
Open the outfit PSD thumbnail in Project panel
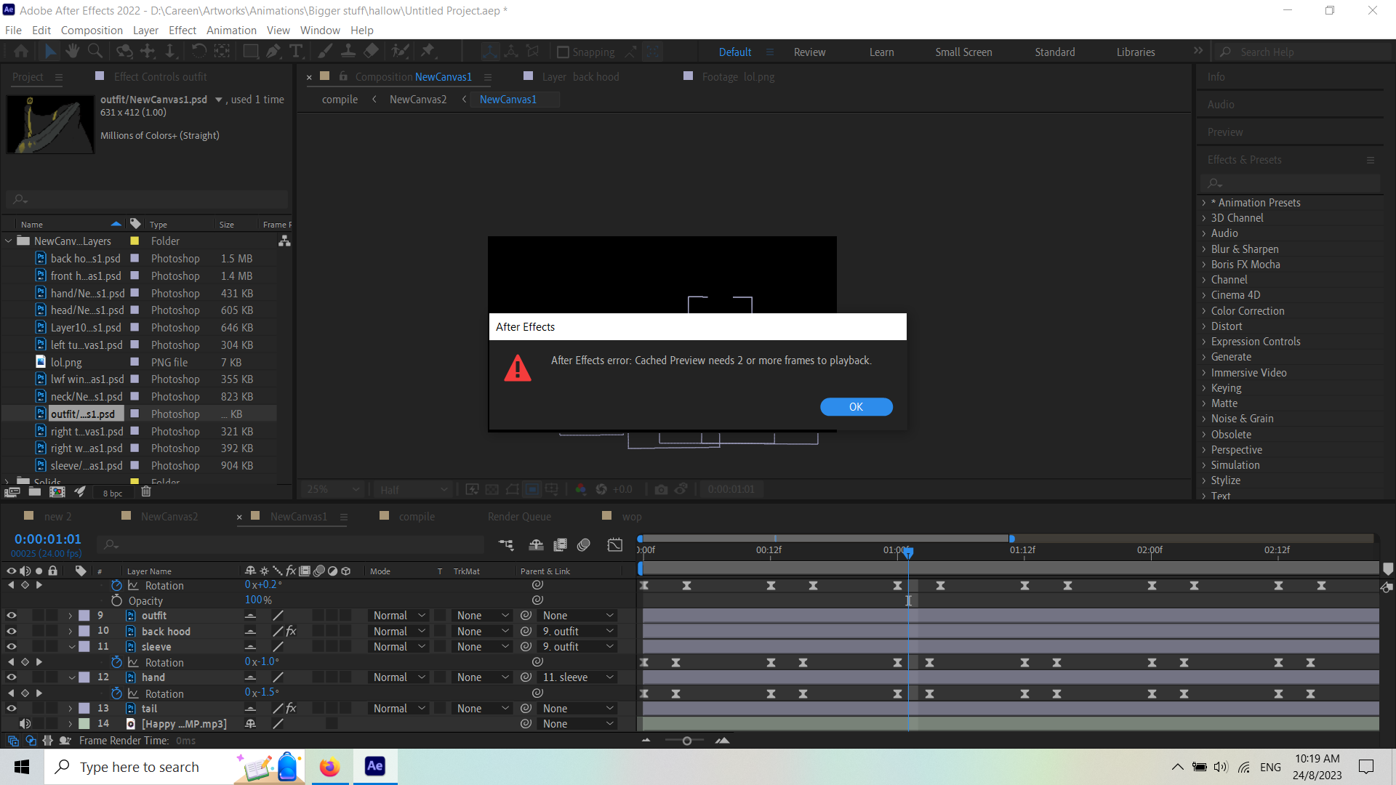click(49, 124)
